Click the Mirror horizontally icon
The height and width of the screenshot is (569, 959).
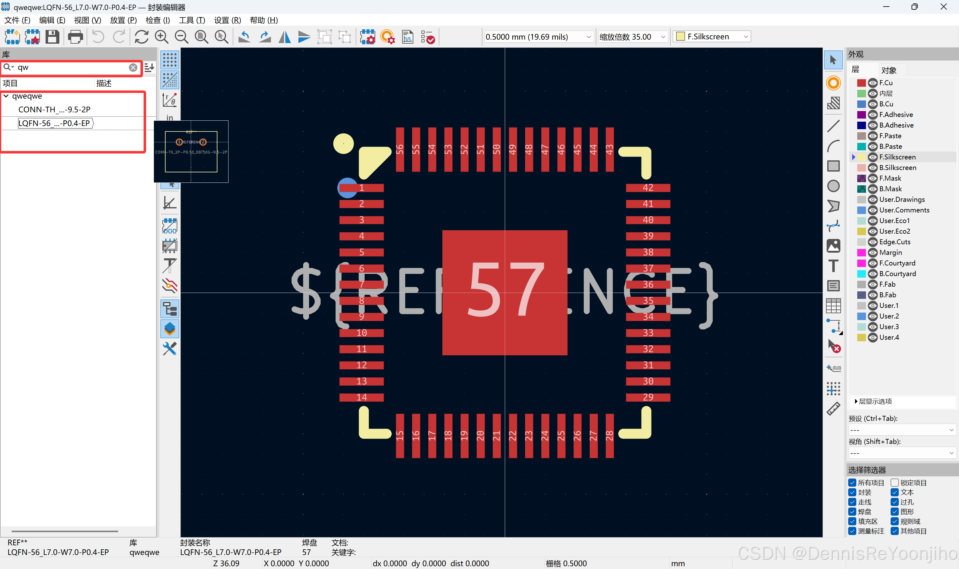coord(285,37)
